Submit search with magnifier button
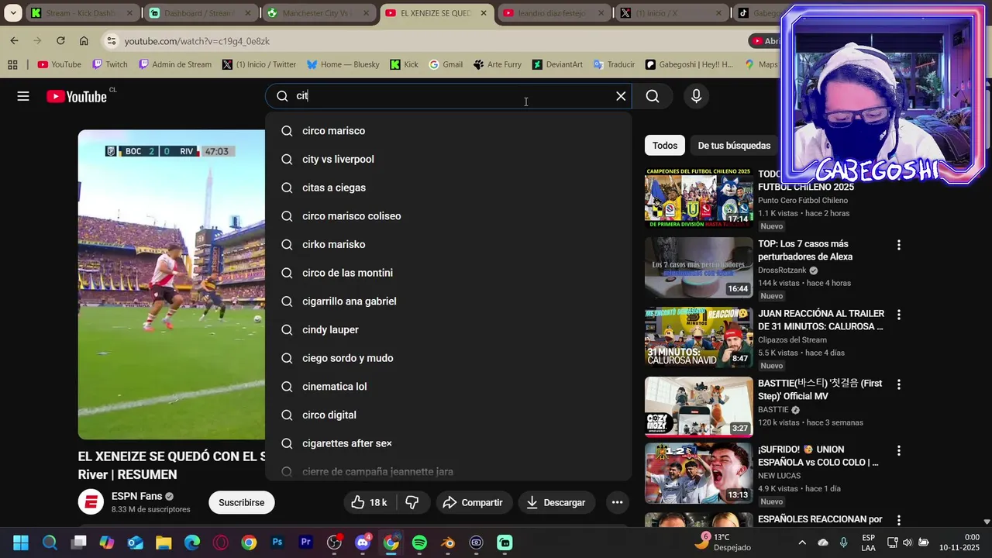 pyautogui.click(x=653, y=96)
